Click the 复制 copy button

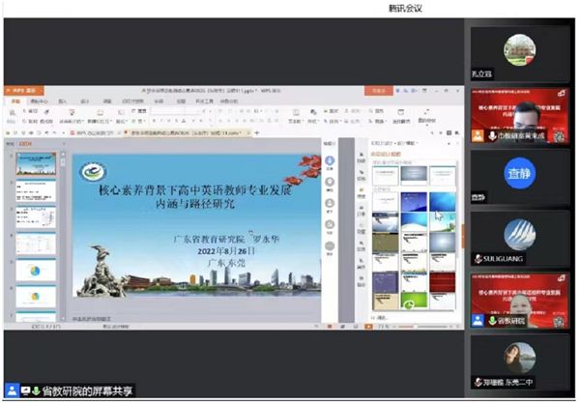(x=30, y=121)
